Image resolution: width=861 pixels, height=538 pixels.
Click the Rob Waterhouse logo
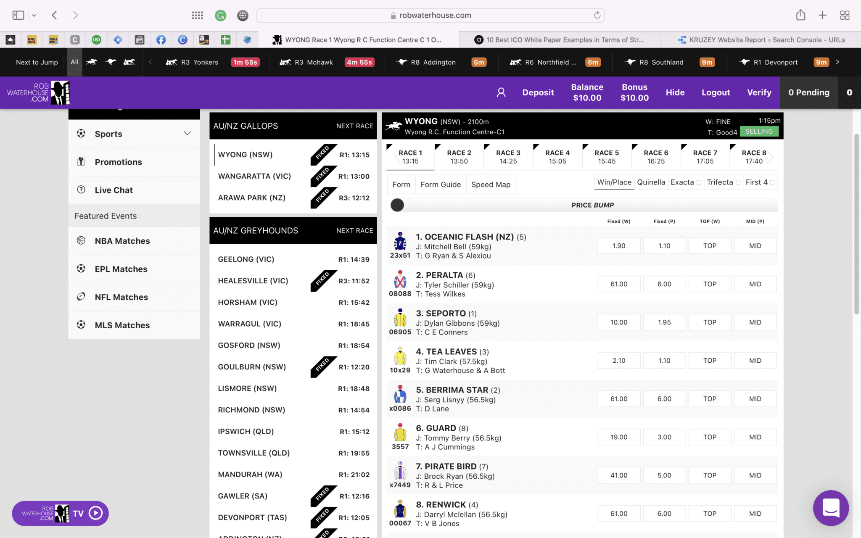coord(38,92)
